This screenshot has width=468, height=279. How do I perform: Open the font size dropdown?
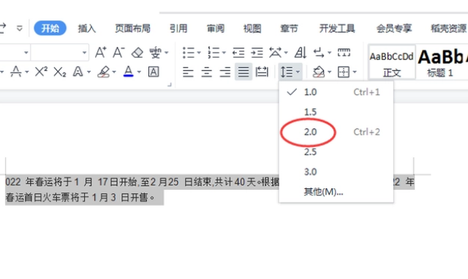85,53
